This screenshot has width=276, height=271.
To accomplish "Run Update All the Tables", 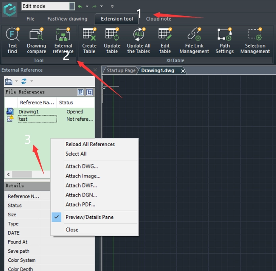I will click(138, 41).
